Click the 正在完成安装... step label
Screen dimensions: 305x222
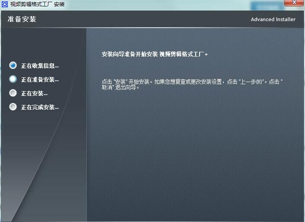click(x=40, y=107)
